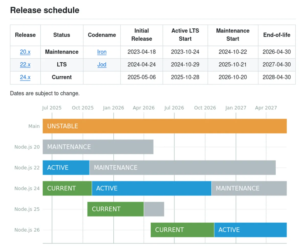Open the 20.x release link
Viewport: 303px width, 250px height.
tap(25, 52)
